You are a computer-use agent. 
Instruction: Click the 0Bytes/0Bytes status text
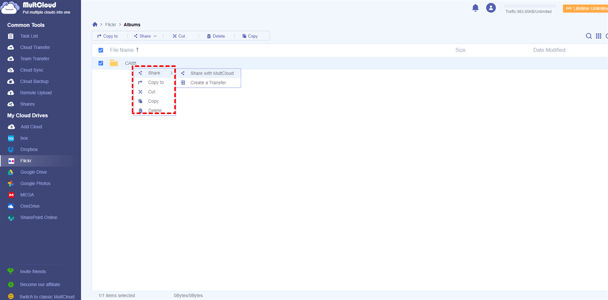(188, 295)
